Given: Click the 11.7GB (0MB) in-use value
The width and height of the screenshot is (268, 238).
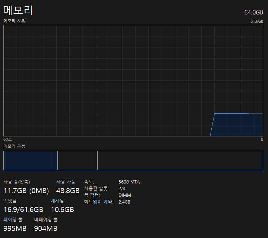Looking at the screenshot, I should point(26,191).
